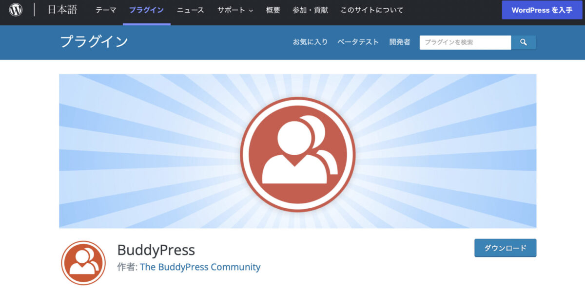The height and width of the screenshot is (290, 585).
Task: Focus the プラグインを検索 search field
Action: [465, 42]
